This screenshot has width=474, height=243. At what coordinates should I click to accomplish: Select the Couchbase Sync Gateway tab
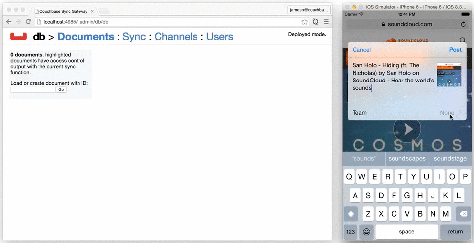click(x=64, y=11)
